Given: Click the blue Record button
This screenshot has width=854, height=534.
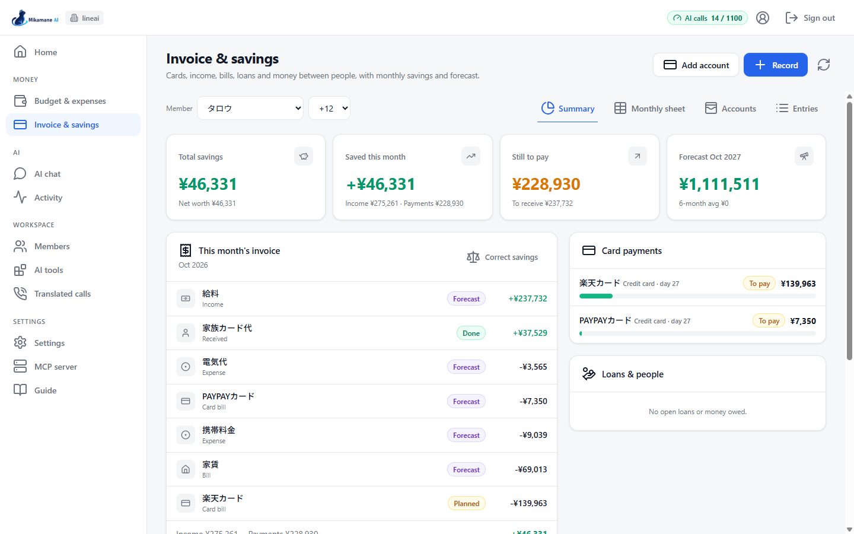Looking at the screenshot, I should pos(776,65).
